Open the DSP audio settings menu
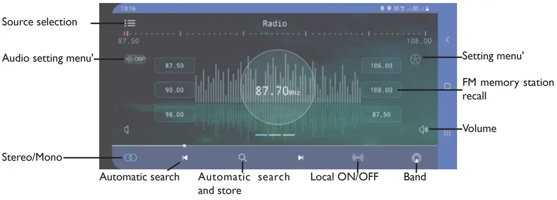The height and width of the screenshot is (200, 557). [135, 59]
